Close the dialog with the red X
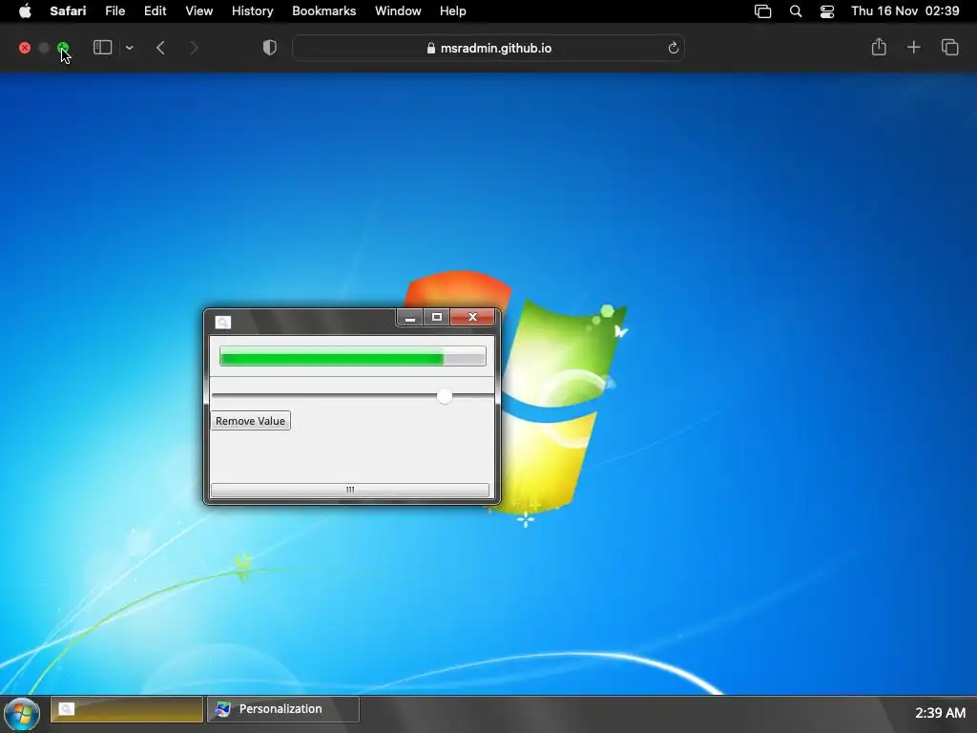Screen dimensions: 977x733 [472, 317]
